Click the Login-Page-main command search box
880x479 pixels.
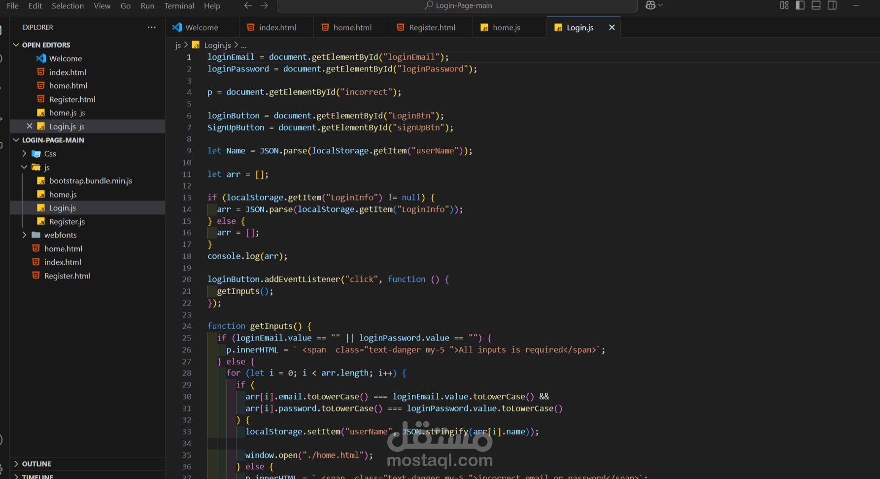pos(457,5)
